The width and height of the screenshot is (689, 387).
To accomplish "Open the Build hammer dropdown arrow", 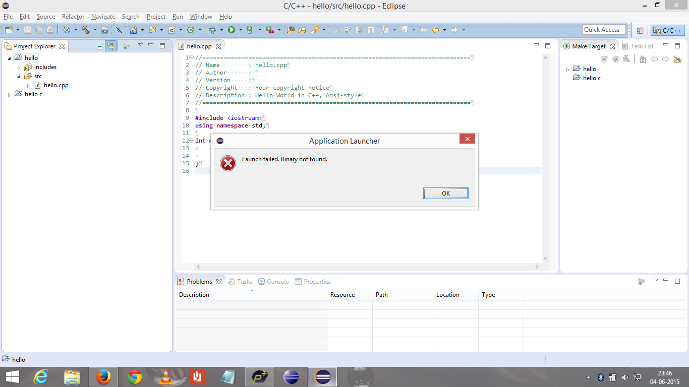I will [95, 30].
